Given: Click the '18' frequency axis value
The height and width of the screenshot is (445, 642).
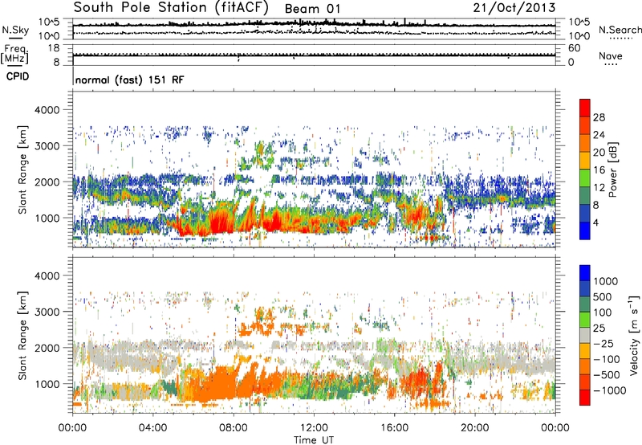Looking at the screenshot, I should (x=54, y=48).
